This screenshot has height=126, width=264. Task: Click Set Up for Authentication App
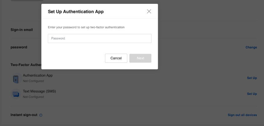tap(252, 78)
